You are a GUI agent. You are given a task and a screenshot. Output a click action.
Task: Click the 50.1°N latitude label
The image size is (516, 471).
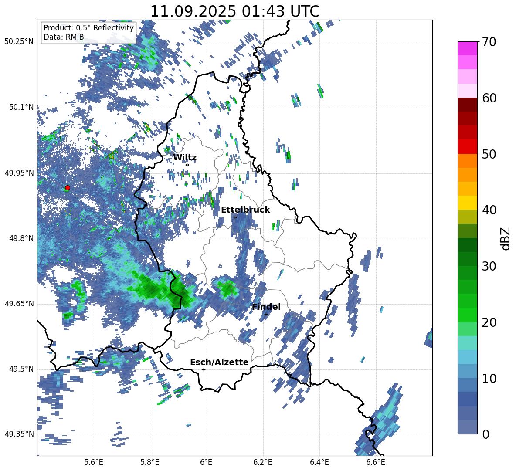click(21, 107)
